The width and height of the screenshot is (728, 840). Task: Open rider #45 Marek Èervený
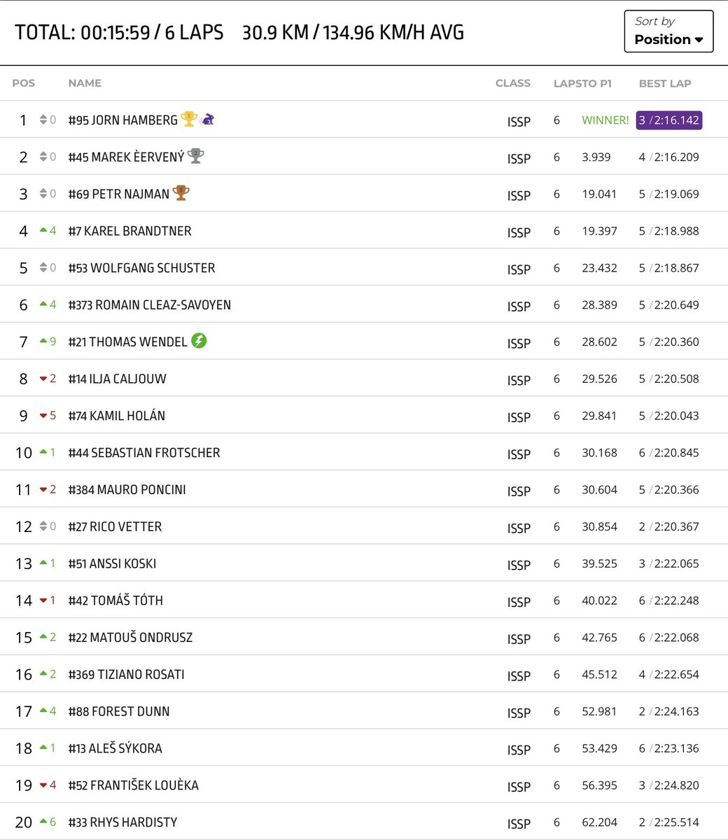coord(126,157)
